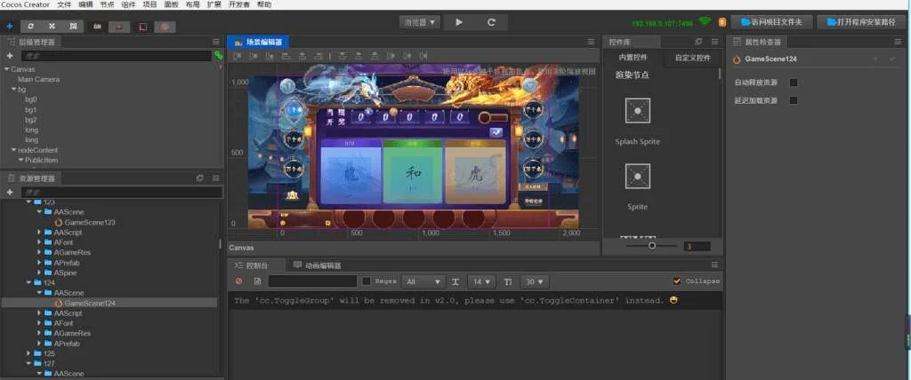The height and width of the screenshot is (380, 911).
Task: Toggle the 延迟加载资源 checkbox
Action: click(x=794, y=100)
